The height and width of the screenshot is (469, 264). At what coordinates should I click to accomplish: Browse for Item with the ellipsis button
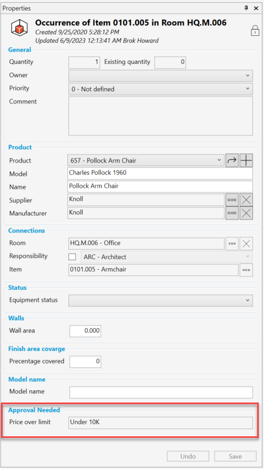tap(247, 270)
